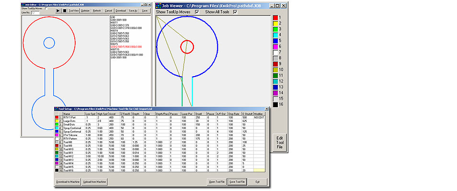Click the Upload from Machine button
The height and width of the screenshot is (191, 457).
(94, 182)
